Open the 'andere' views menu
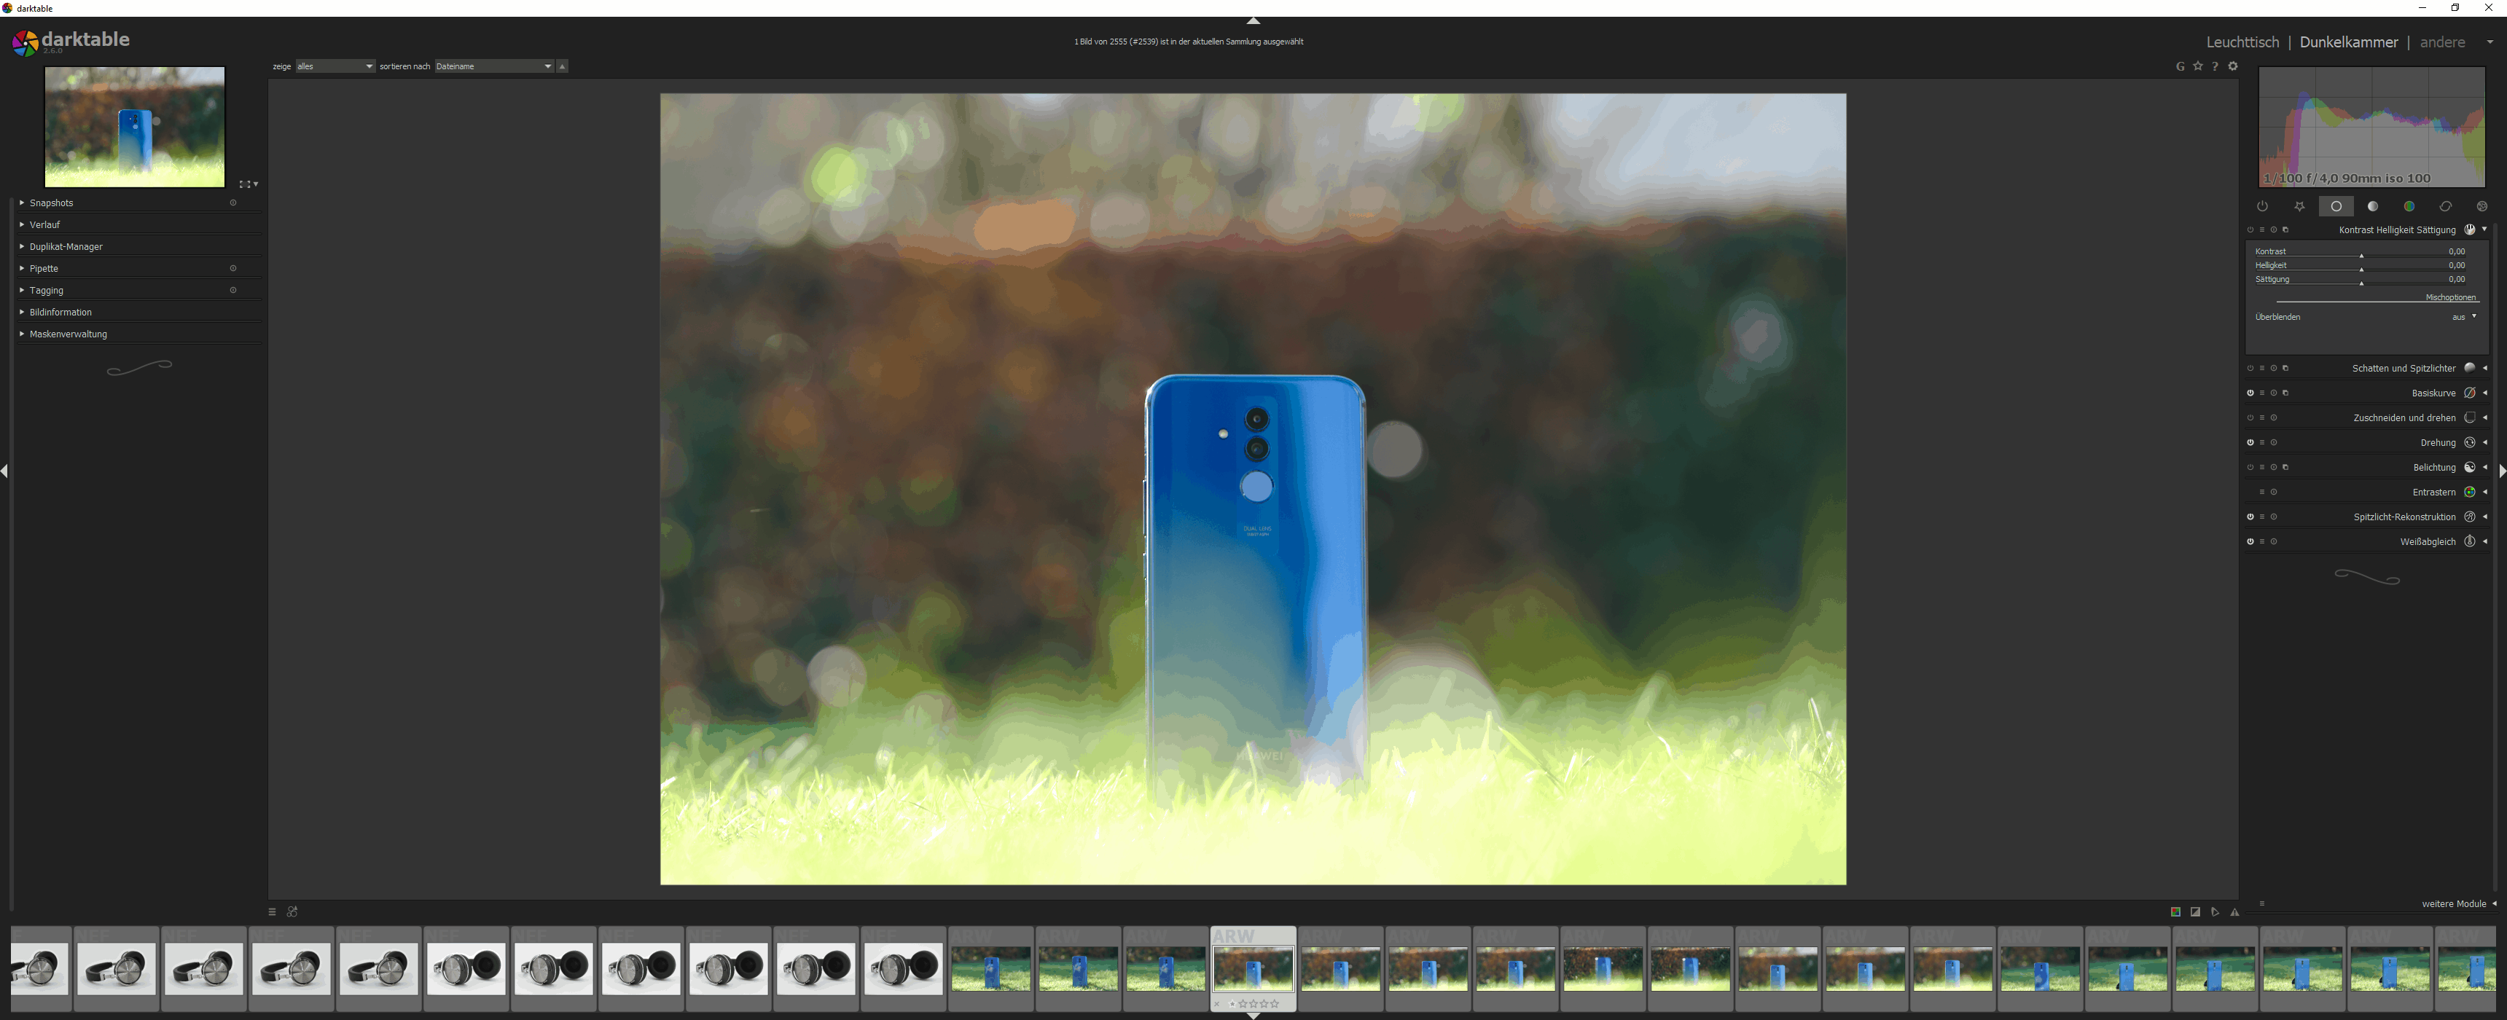The width and height of the screenshot is (2507, 1020). click(x=2442, y=42)
